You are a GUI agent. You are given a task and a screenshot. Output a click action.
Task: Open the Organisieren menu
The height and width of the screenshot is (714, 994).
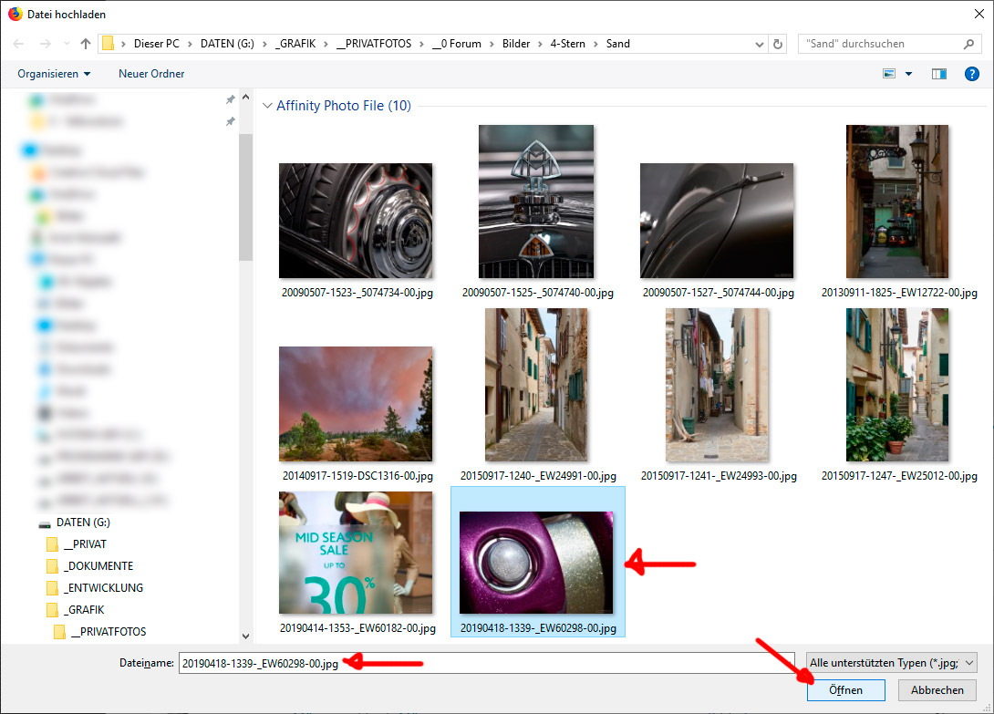(54, 74)
